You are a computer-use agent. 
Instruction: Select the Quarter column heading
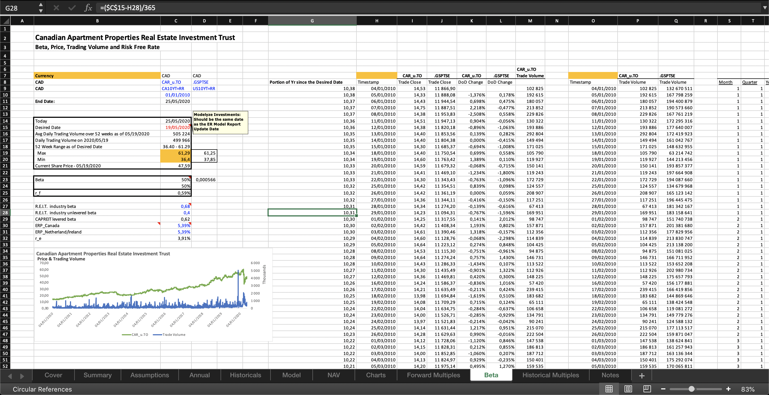753,82
